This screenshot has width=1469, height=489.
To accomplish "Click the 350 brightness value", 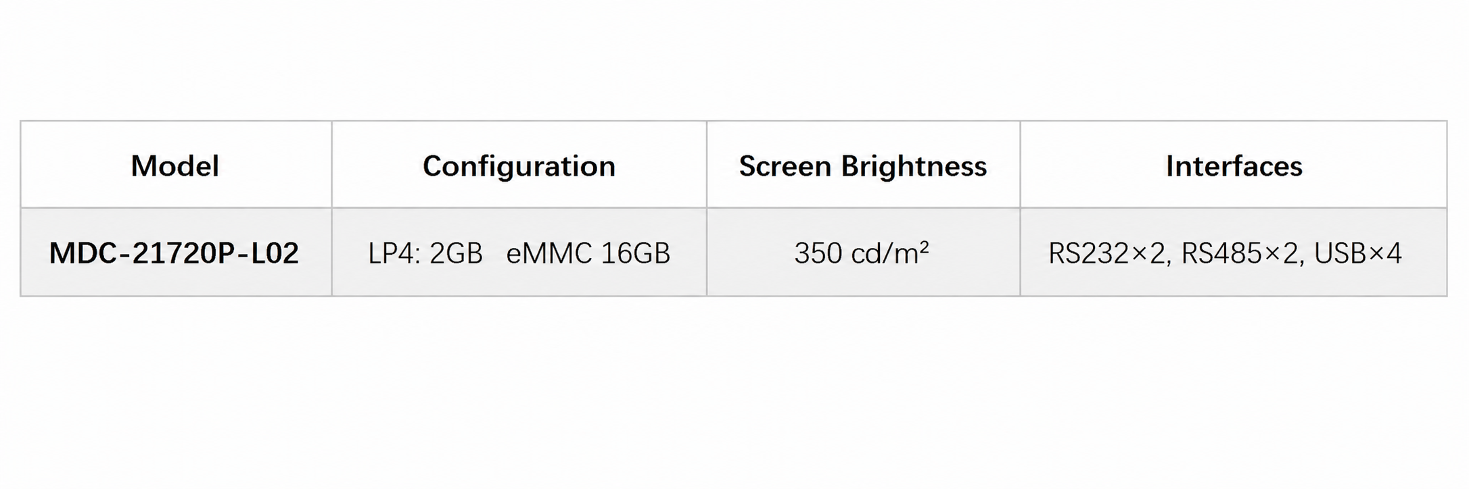I will click(818, 253).
